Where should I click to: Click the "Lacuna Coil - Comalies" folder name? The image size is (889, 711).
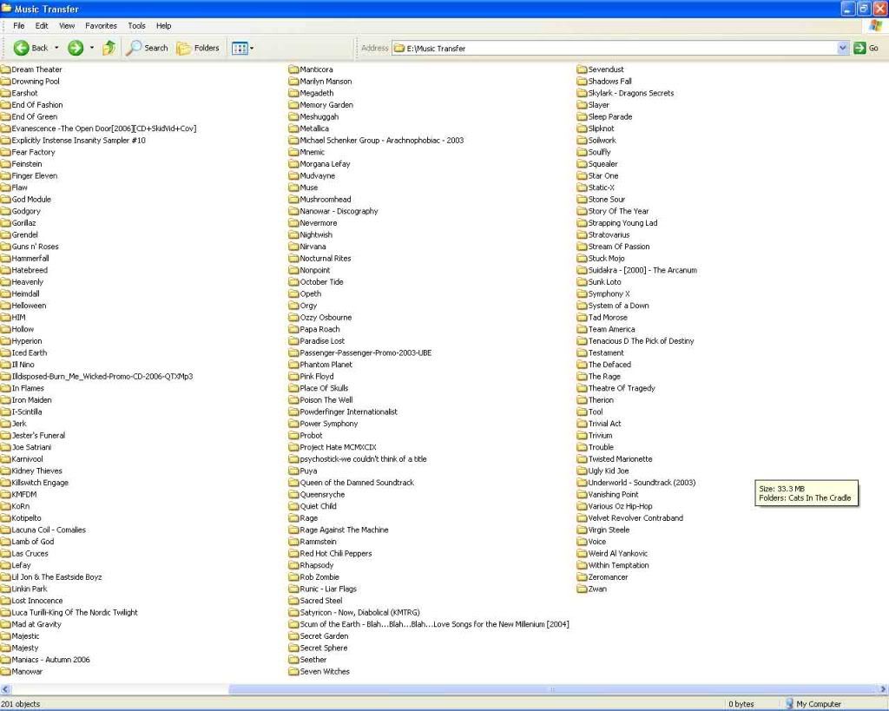point(49,530)
